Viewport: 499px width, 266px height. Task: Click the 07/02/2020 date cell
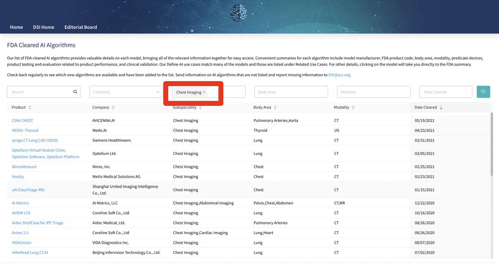[424, 252]
